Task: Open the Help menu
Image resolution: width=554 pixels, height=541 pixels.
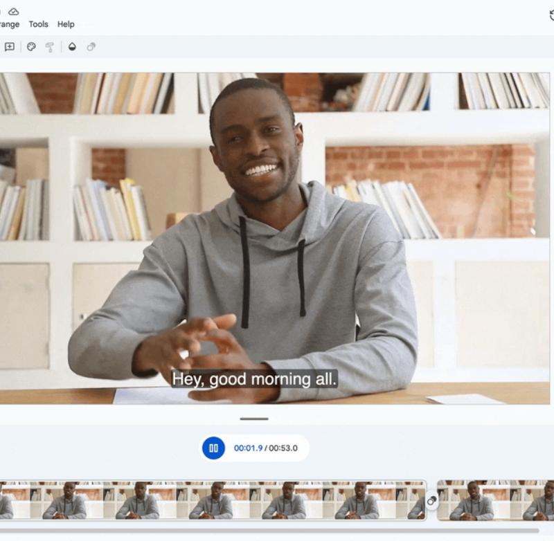Action: pos(66,24)
